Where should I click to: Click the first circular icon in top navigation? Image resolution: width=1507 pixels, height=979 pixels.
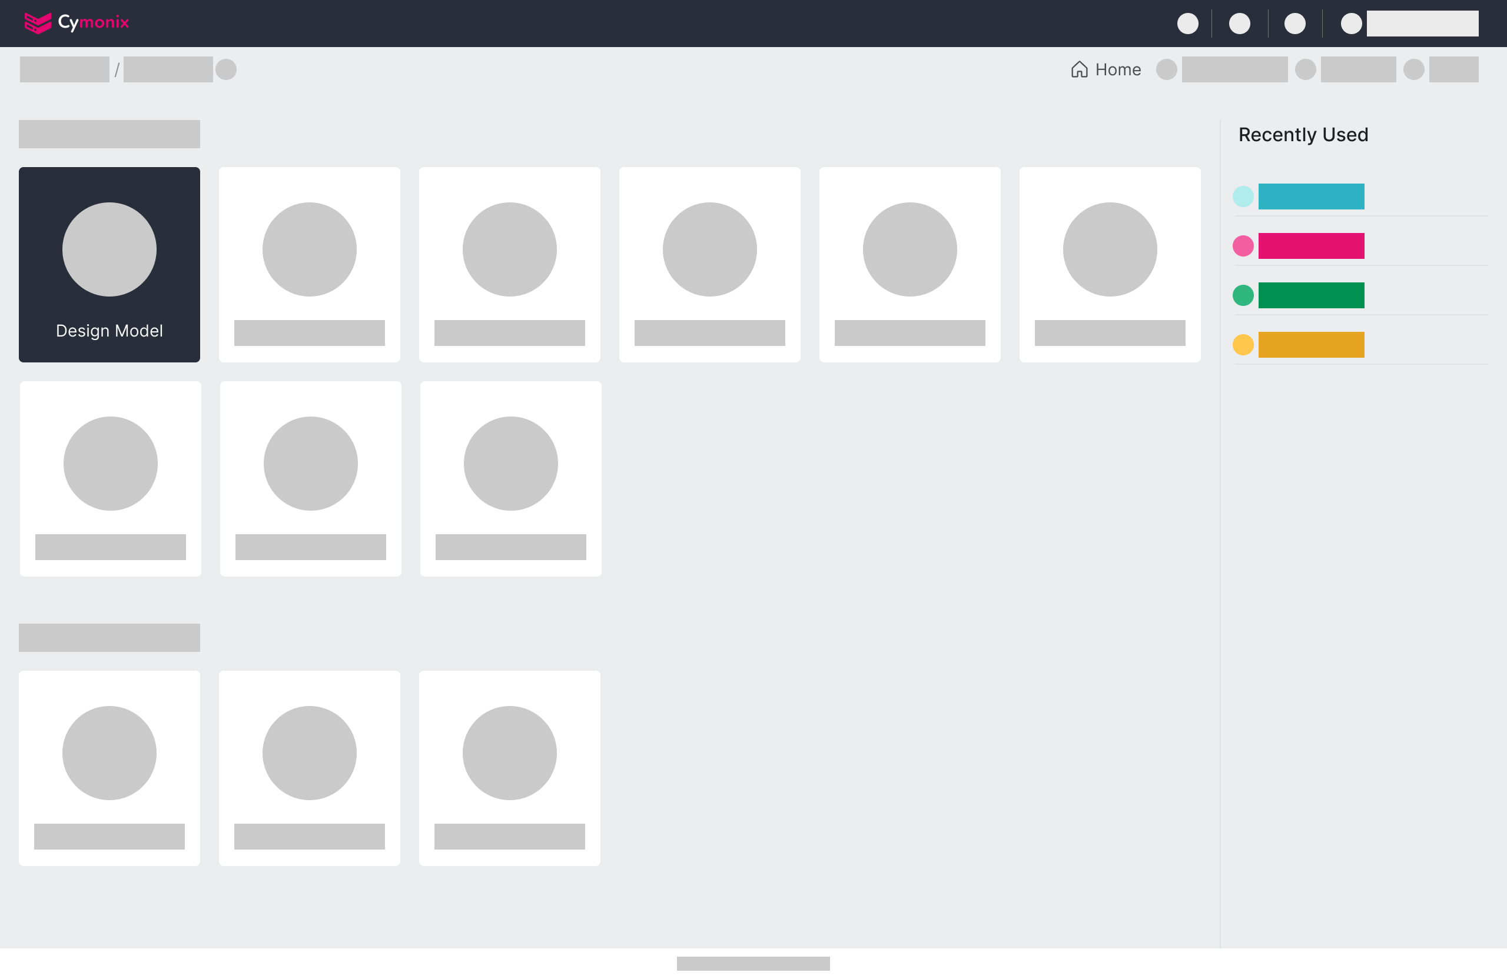click(1189, 24)
